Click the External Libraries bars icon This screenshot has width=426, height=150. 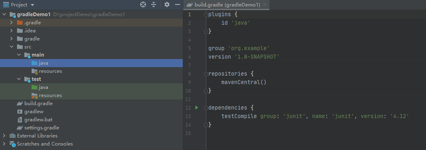tap(13, 135)
